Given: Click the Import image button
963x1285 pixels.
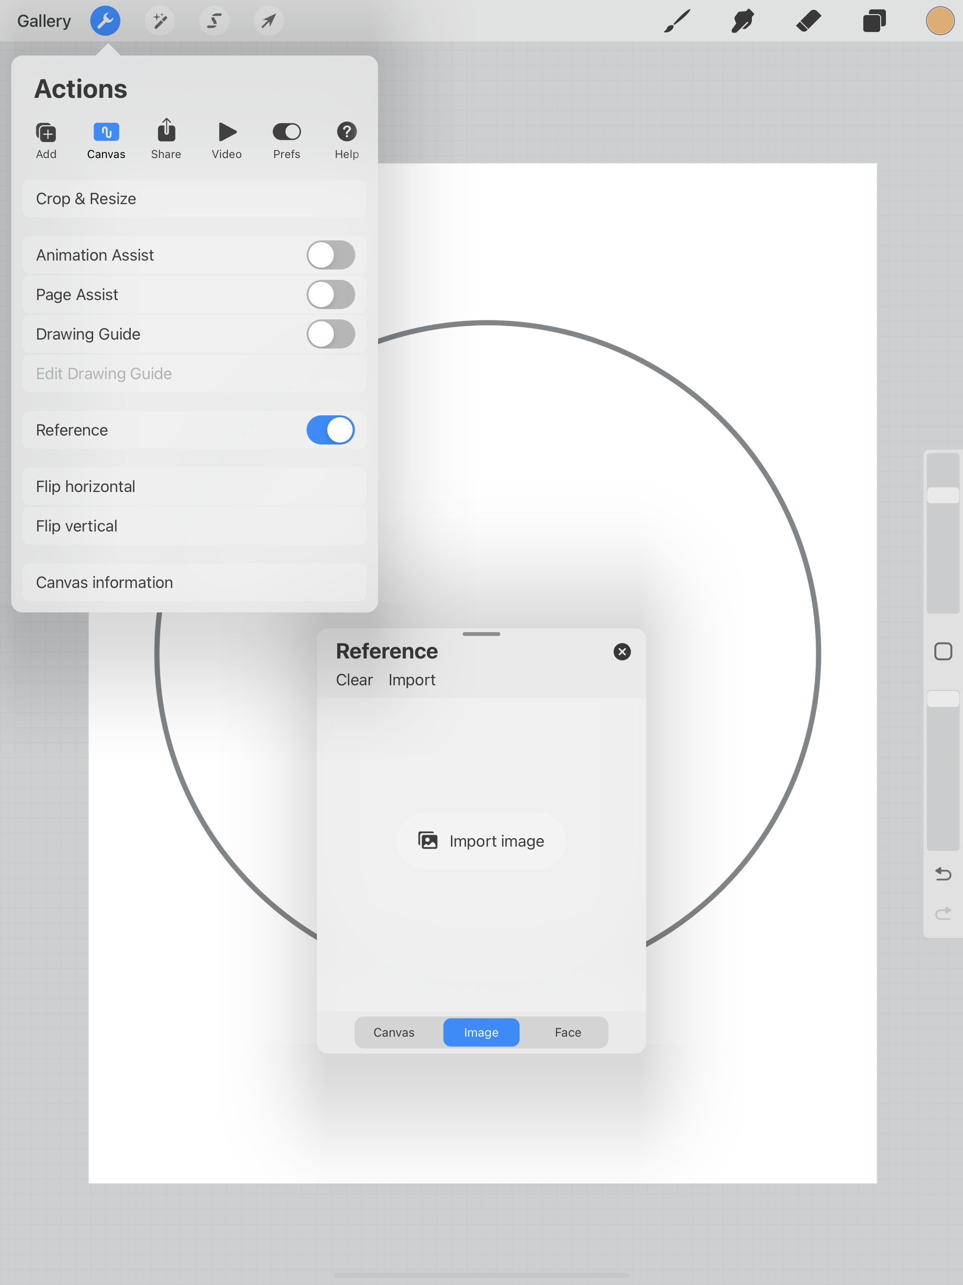Looking at the screenshot, I should (x=481, y=841).
